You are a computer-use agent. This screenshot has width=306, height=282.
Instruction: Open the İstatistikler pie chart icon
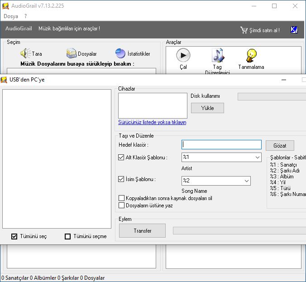[x=120, y=53]
